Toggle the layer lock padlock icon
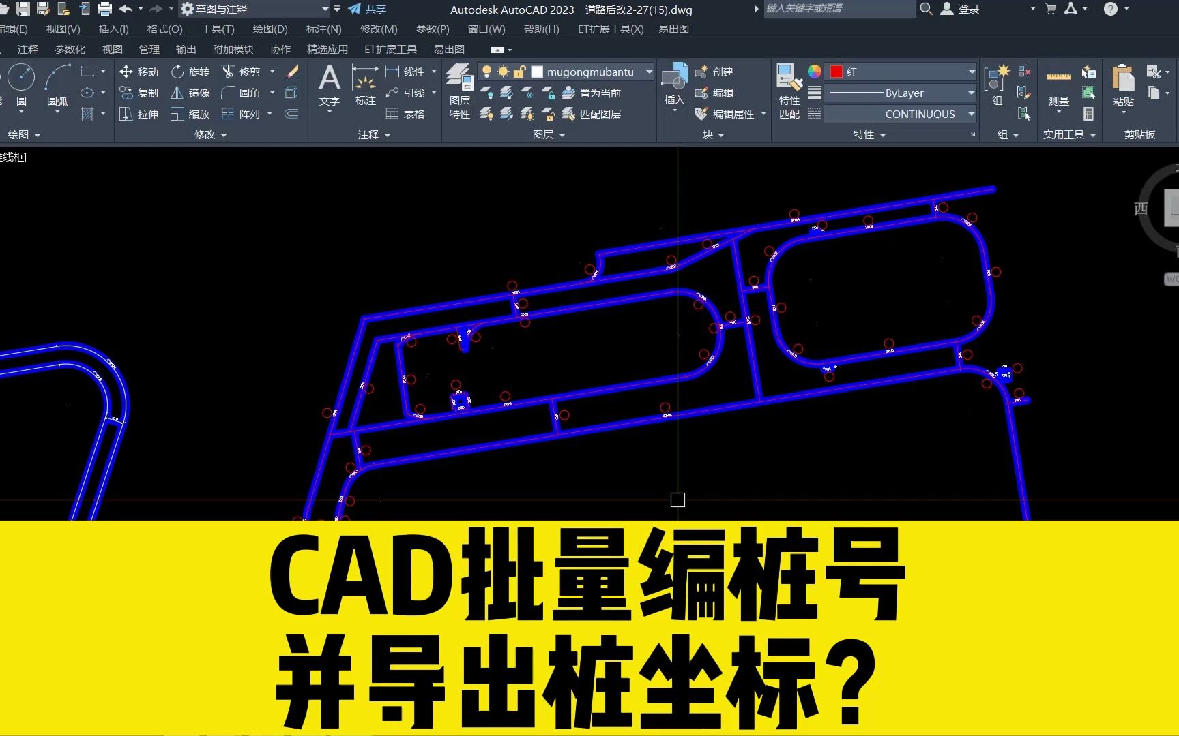This screenshot has width=1179, height=736. tap(519, 72)
